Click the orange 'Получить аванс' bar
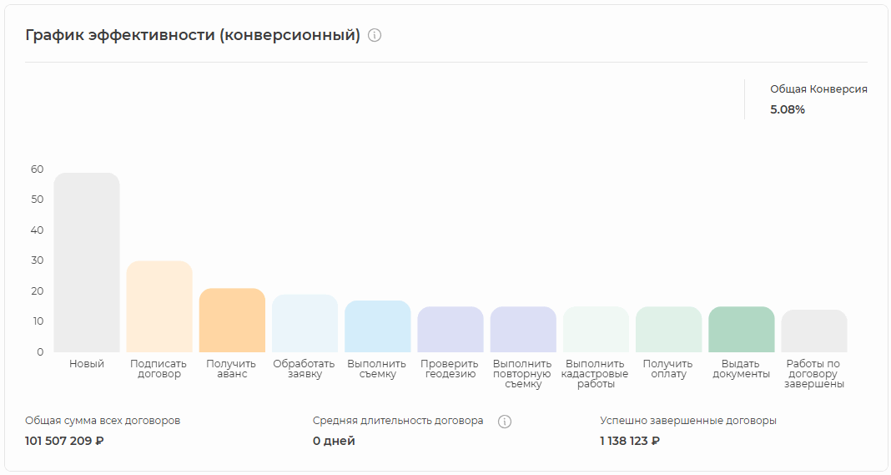The image size is (891, 475). pyautogui.click(x=232, y=321)
